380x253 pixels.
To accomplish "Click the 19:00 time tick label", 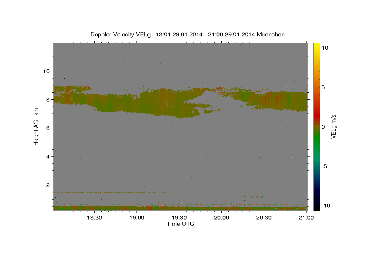I will point(137,218).
